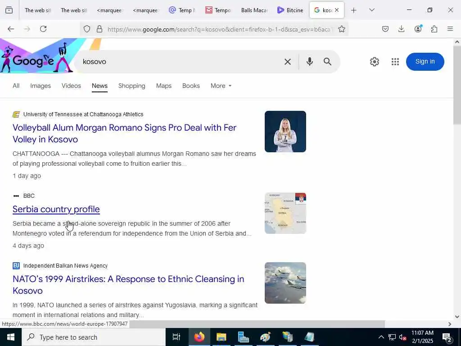This screenshot has width=461, height=346.
Task: Click Windows taskbar search box
Action: point(94,337)
